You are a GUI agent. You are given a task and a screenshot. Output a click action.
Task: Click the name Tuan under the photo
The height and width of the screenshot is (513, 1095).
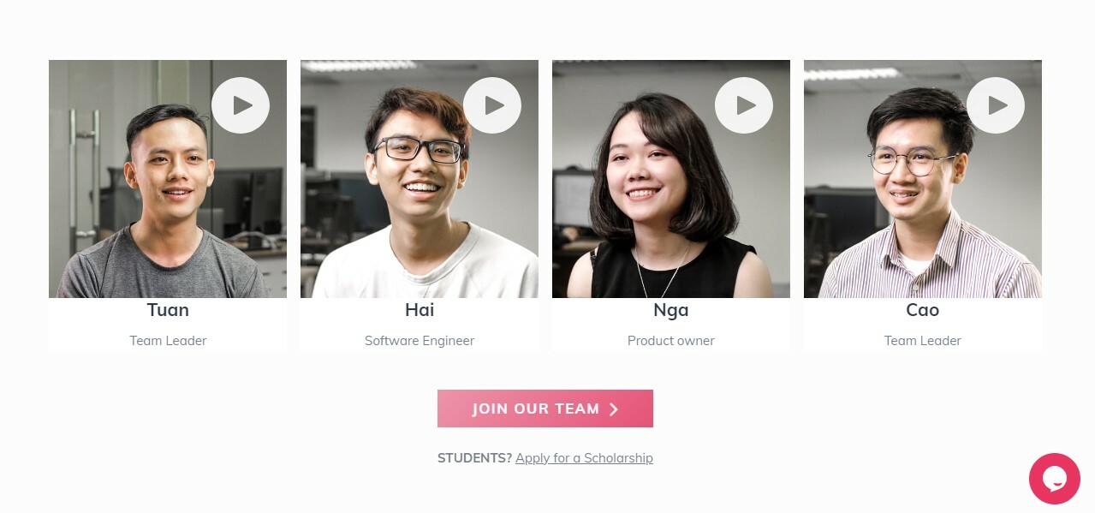pyautogui.click(x=168, y=310)
